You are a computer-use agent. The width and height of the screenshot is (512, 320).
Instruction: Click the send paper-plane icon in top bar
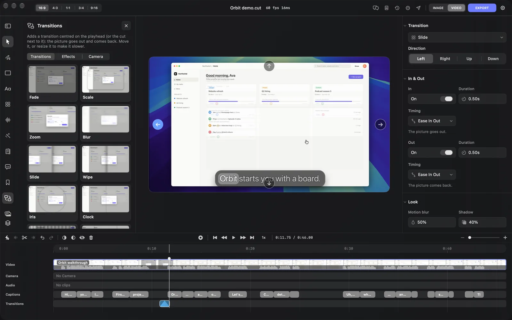pyautogui.click(x=418, y=8)
